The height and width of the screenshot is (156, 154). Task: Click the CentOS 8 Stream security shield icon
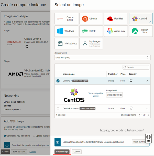(x=131, y=108)
